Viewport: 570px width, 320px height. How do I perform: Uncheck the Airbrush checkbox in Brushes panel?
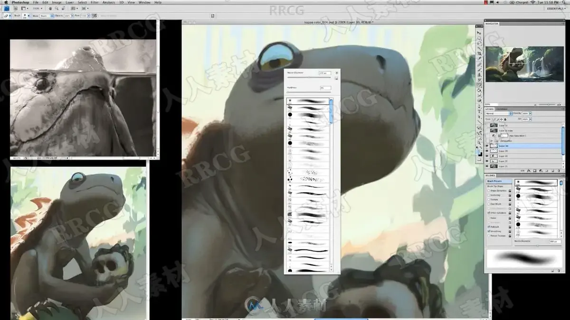(x=488, y=227)
